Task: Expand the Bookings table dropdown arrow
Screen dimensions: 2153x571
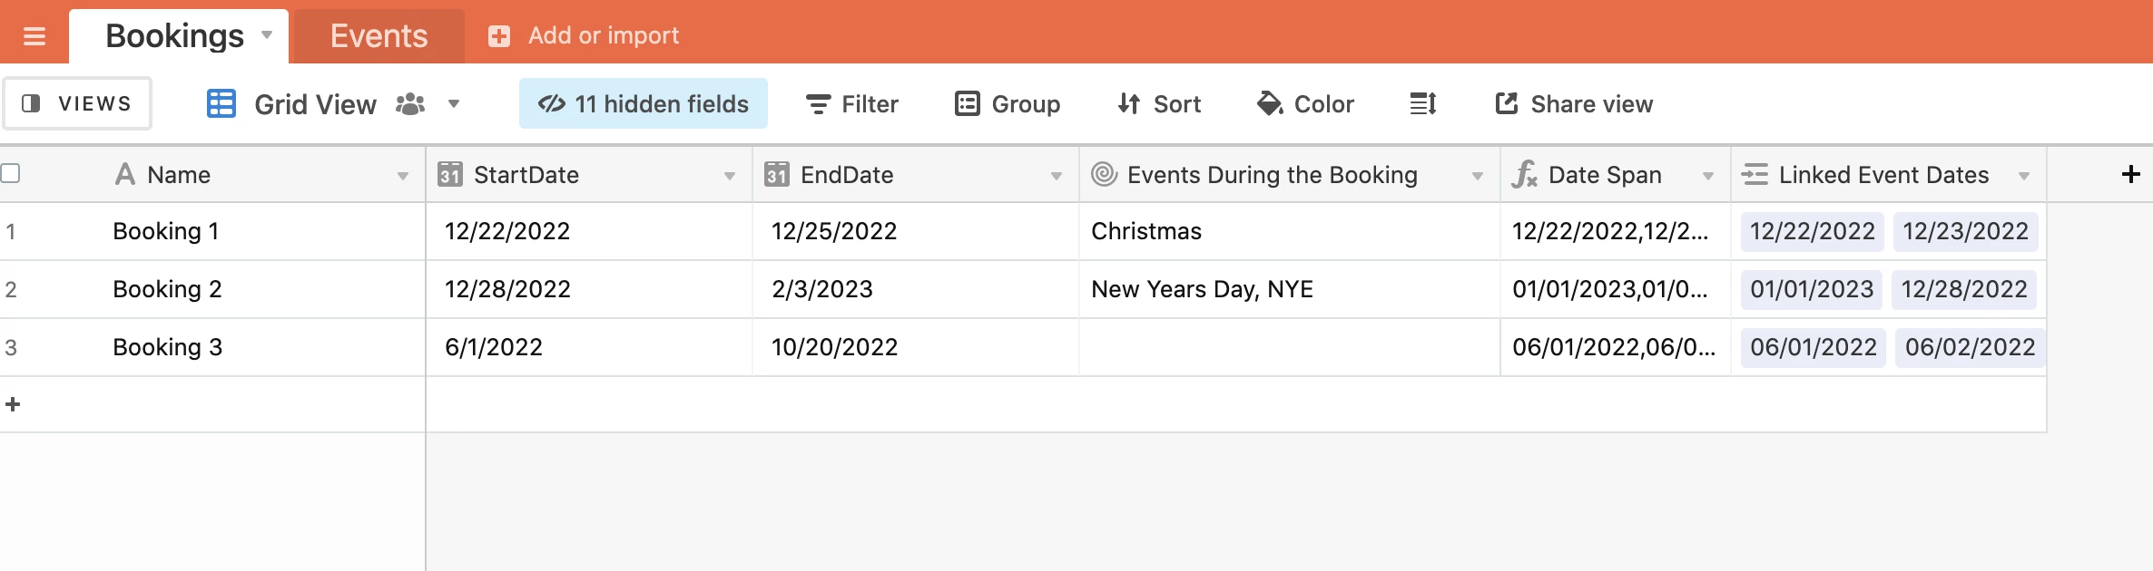Action: (267, 35)
